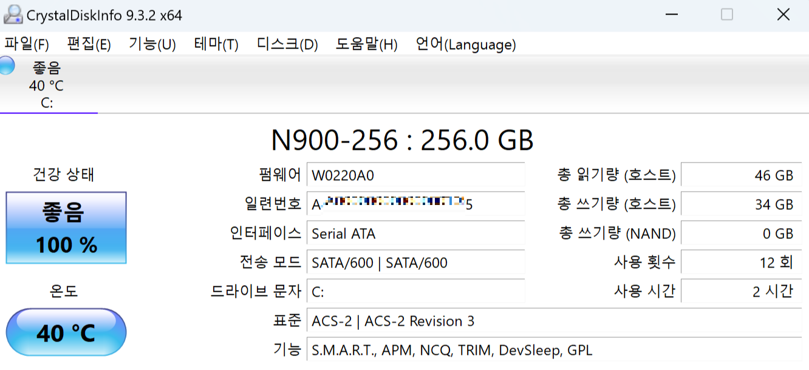The width and height of the screenshot is (809, 370).
Task: Click the 온도 label
Action: [x=64, y=292]
